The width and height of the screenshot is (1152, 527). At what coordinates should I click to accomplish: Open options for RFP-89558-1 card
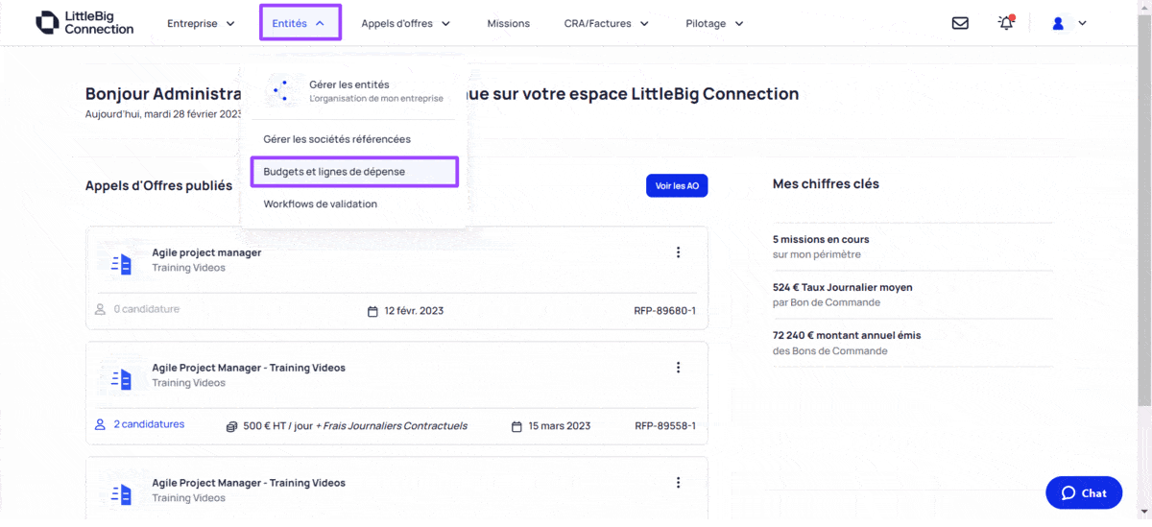(x=678, y=368)
